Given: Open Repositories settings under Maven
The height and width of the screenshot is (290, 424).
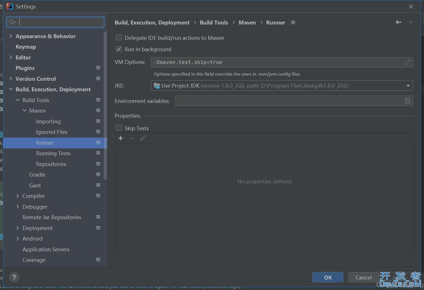Looking at the screenshot, I should click(51, 164).
